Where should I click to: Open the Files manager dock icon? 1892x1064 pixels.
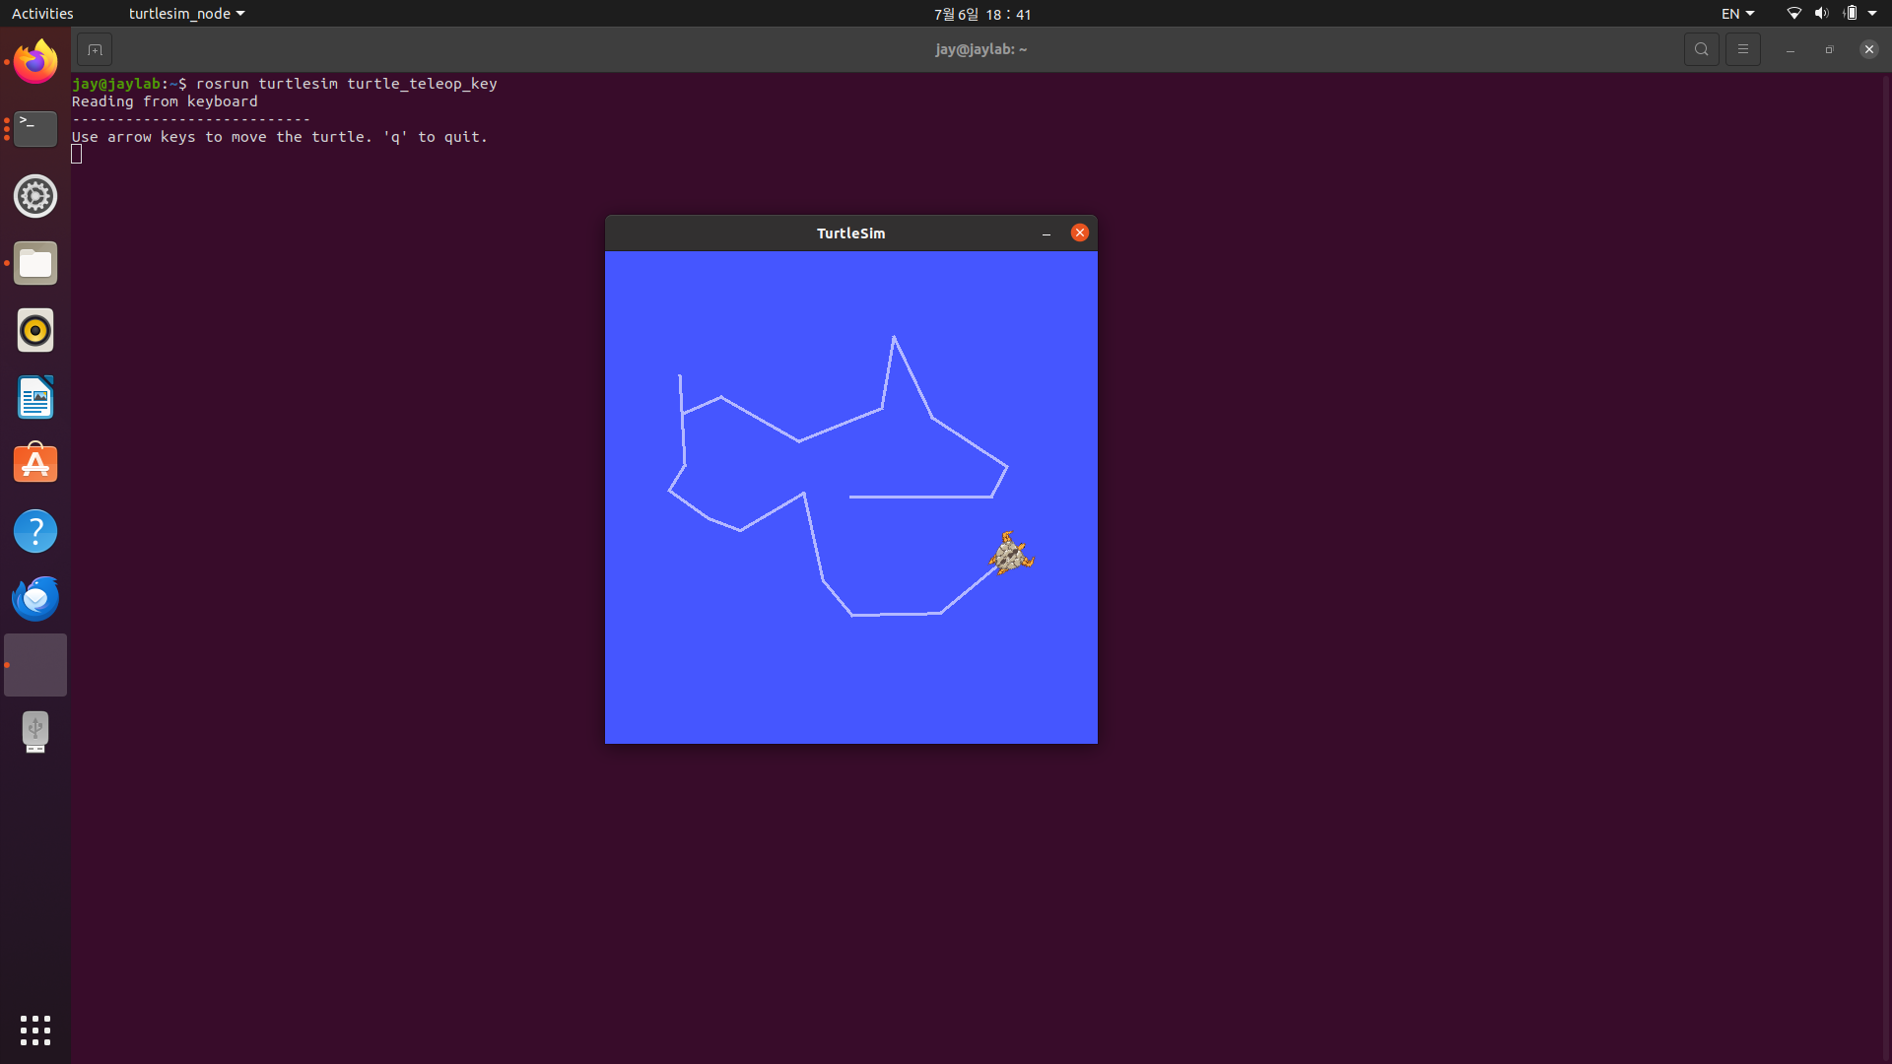coord(35,263)
